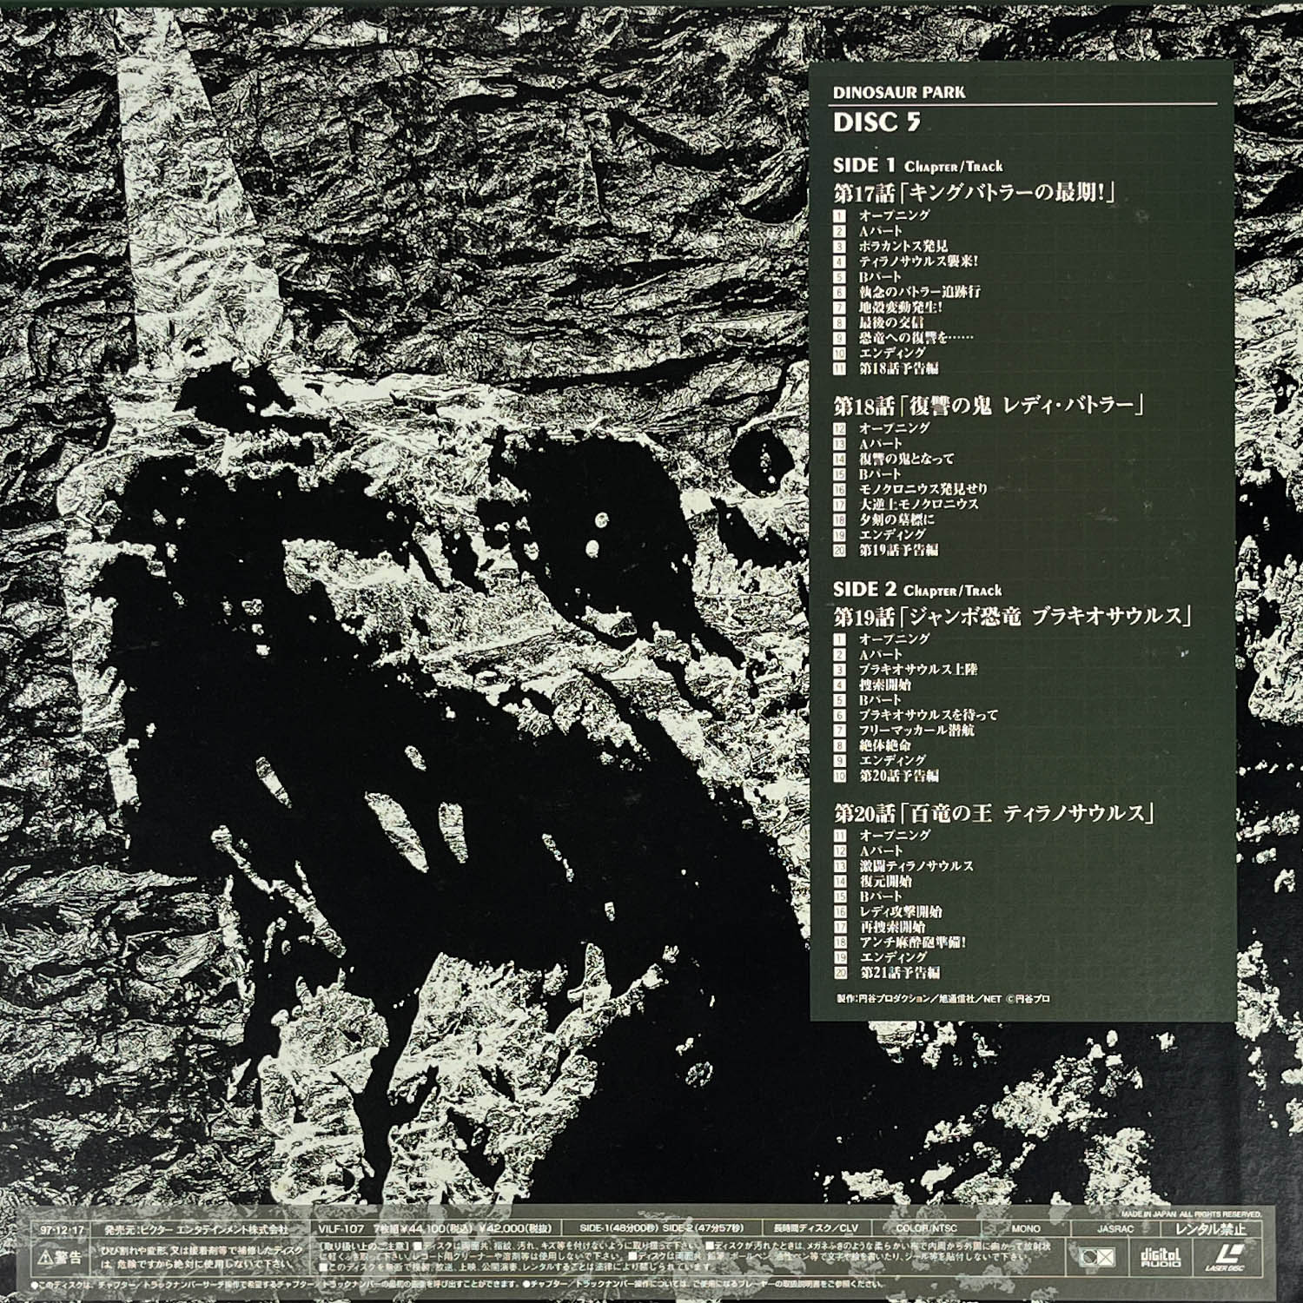Click chapter 激闘ティラノサウルス
Viewport: 1303px width, 1303px height.
[x=916, y=866]
